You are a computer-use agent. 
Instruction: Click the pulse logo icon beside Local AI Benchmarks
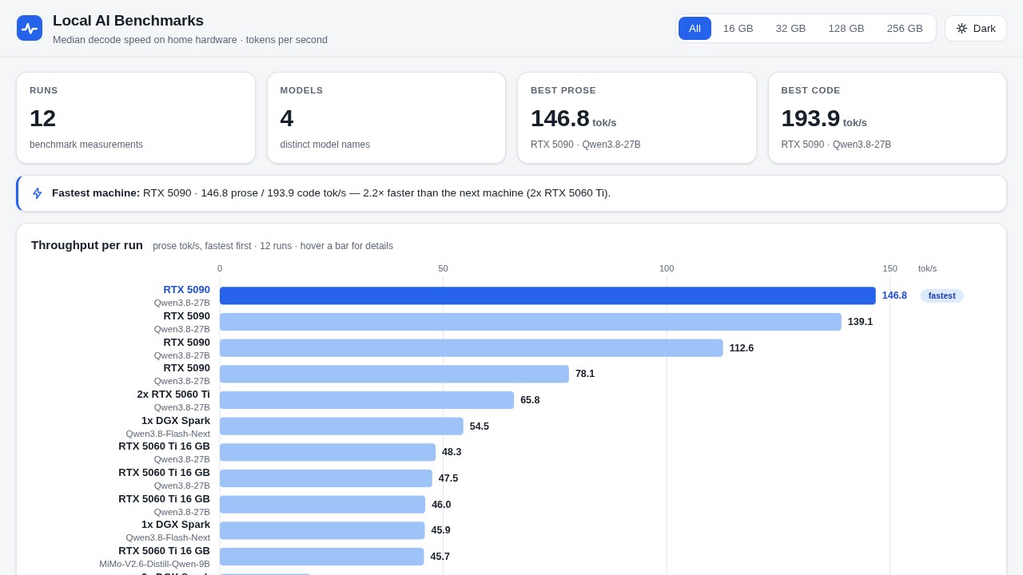[x=30, y=28]
